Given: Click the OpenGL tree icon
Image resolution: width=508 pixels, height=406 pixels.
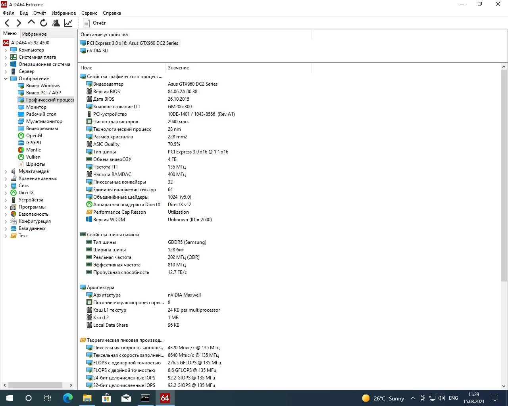Looking at the screenshot, I should [21, 136].
